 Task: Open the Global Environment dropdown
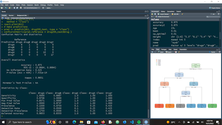[x=163, y=17]
